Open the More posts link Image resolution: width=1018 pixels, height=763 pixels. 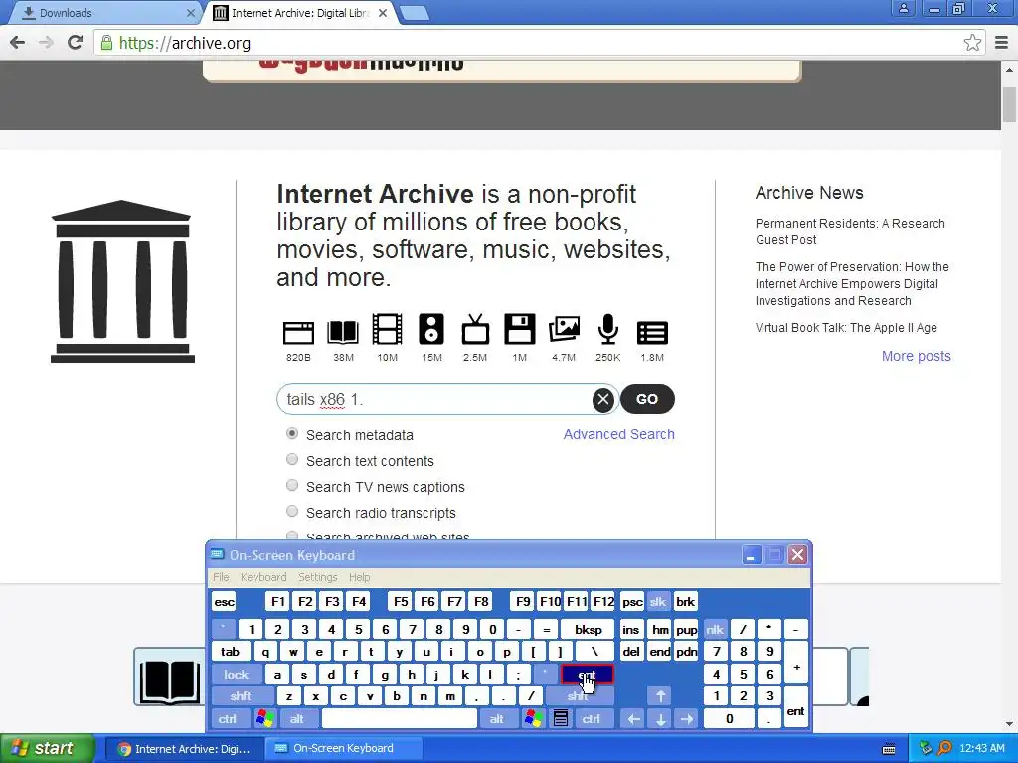click(916, 356)
